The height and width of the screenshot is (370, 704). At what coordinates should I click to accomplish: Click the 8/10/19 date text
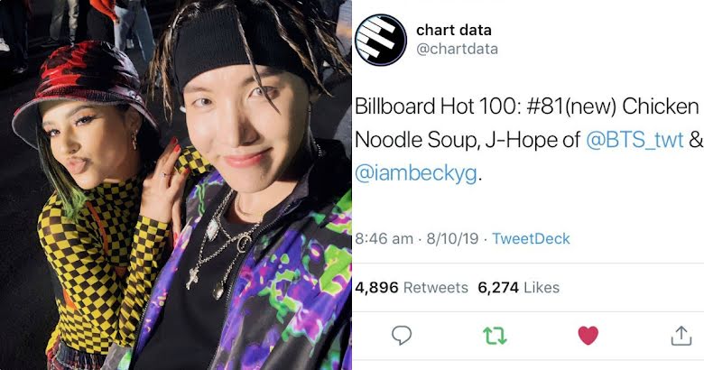(452, 238)
